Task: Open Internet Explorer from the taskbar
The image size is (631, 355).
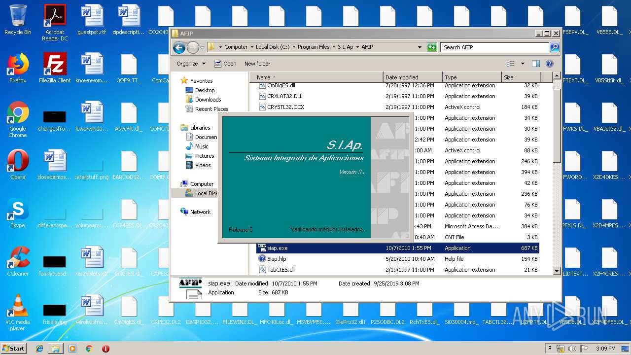Action: click(39, 349)
